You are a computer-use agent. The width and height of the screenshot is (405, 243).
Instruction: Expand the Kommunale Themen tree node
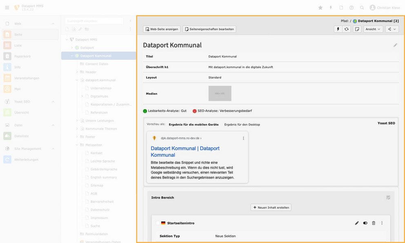pyautogui.click(x=77, y=129)
